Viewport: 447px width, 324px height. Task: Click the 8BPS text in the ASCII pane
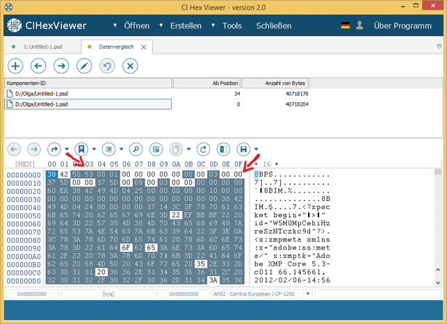(263, 175)
